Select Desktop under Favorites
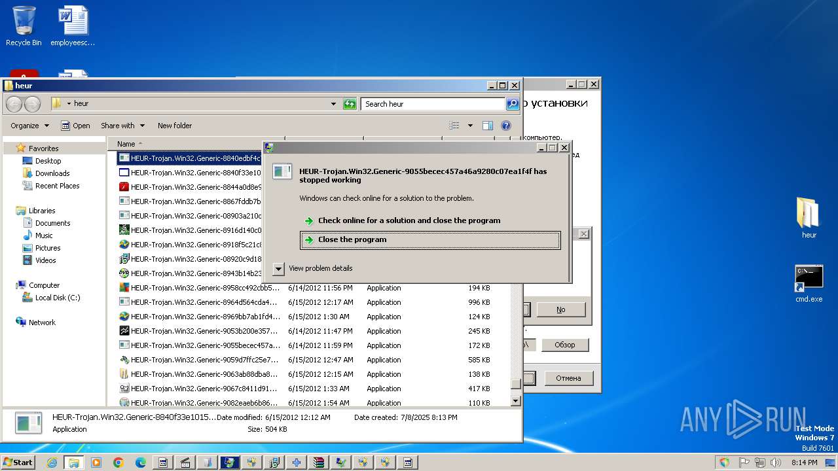838x471 pixels. click(x=48, y=161)
